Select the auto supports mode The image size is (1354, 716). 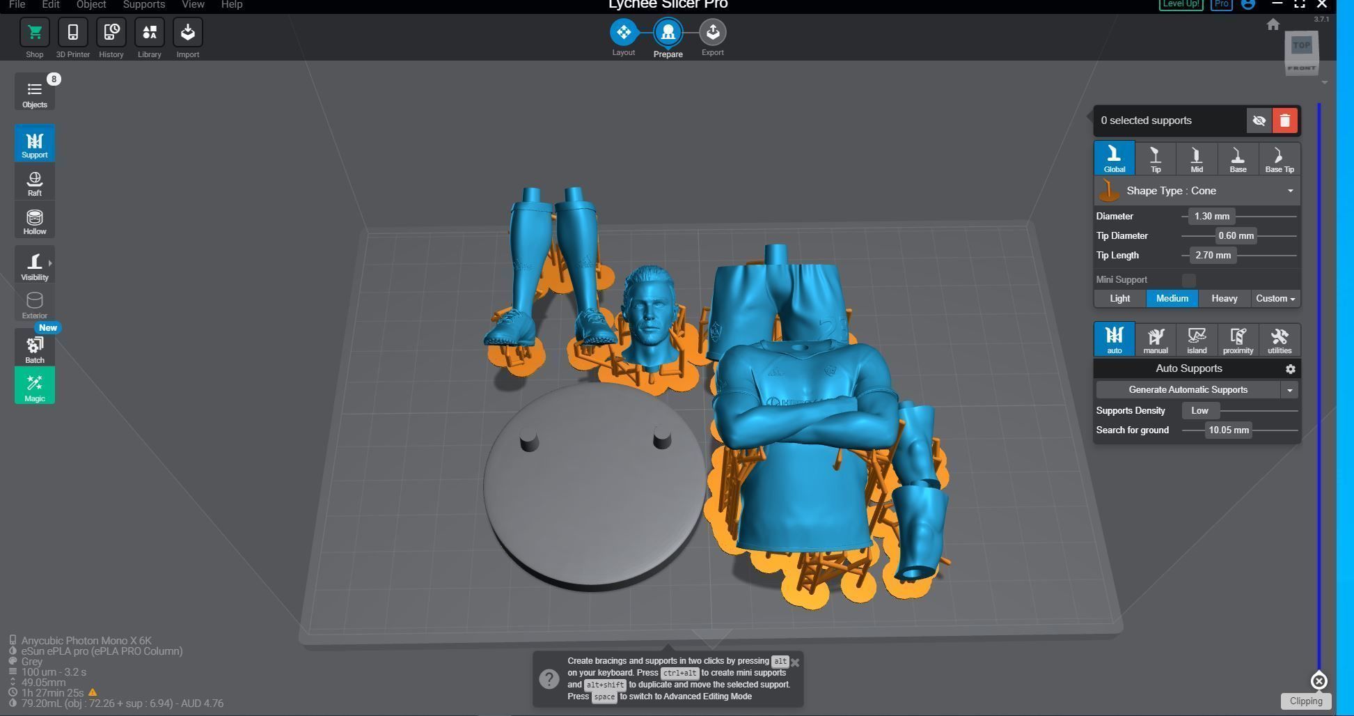pos(1114,339)
